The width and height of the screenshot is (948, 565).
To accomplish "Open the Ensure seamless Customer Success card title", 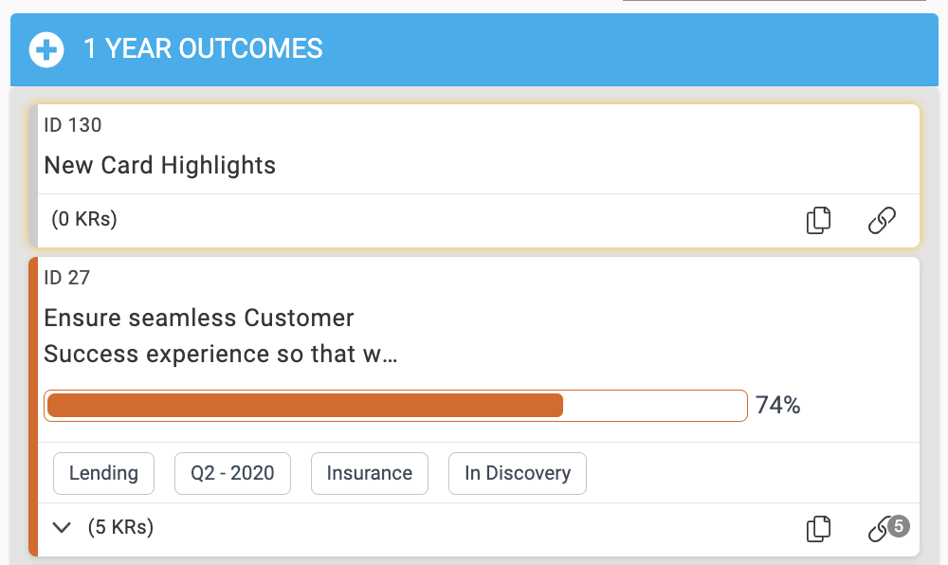I will pos(221,336).
